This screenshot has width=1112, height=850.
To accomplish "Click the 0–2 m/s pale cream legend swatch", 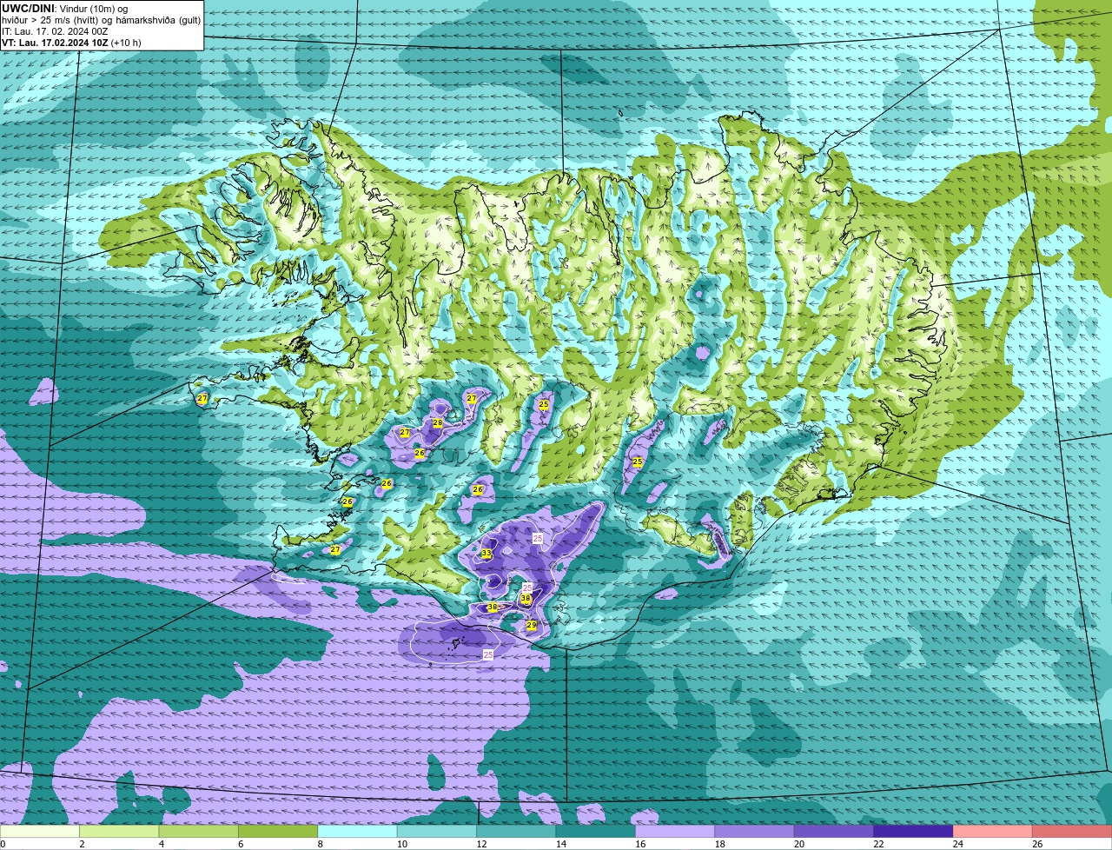I will coord(40,831).
